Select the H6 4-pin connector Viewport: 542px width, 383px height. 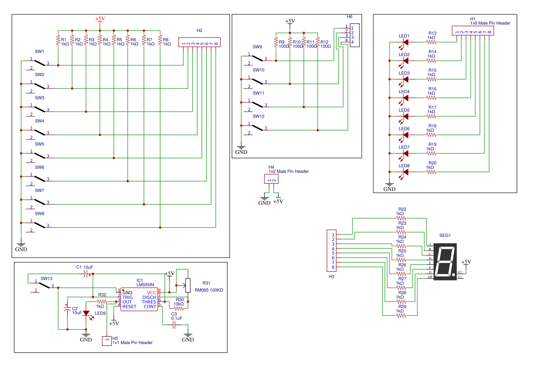pyautogui.click(x=355, y=35)
